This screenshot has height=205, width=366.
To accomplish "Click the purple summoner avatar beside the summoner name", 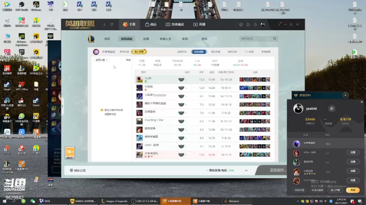I will coord(96,51).
